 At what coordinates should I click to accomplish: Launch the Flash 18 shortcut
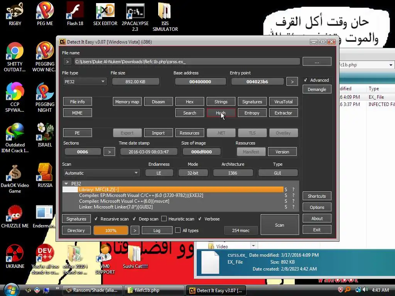tap(75, 14)
